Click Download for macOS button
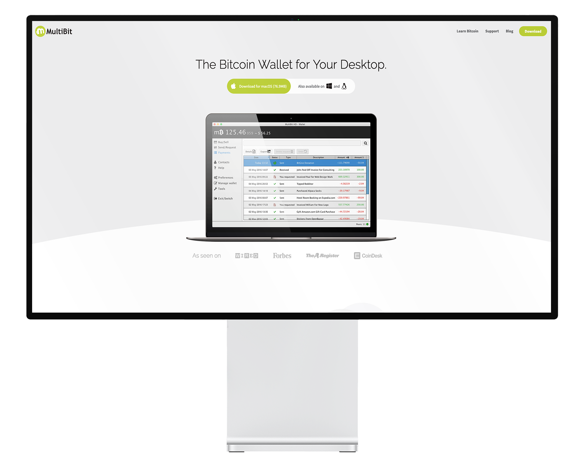The width and height of the screenshot is (584, 467). [x=258, y=86]
